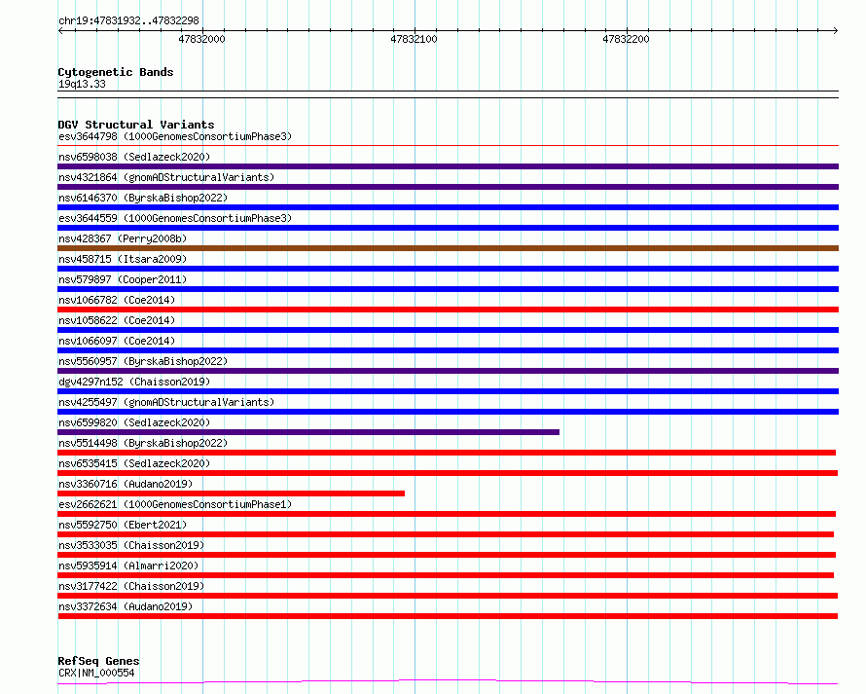Click the thin red esv3644798 variant line

[x=448, y=146]
